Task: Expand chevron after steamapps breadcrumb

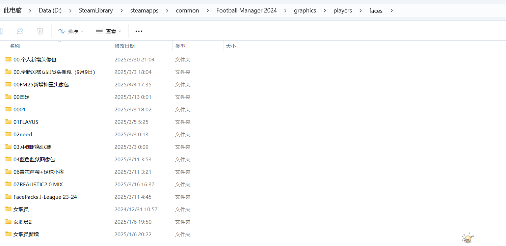Action: click(x=167, y=10)
